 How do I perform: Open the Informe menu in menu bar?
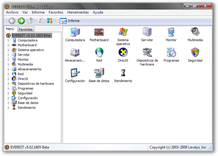(38, 12)
